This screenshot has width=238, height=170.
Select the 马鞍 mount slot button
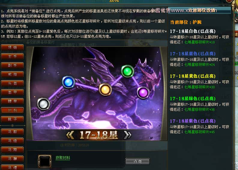(x=12, y=132)
